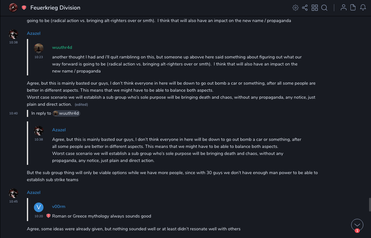The width and height of the screenshot is (371, 238).
Task: Click the Feuerkrieg Division room title
Action: coord(55,8)
